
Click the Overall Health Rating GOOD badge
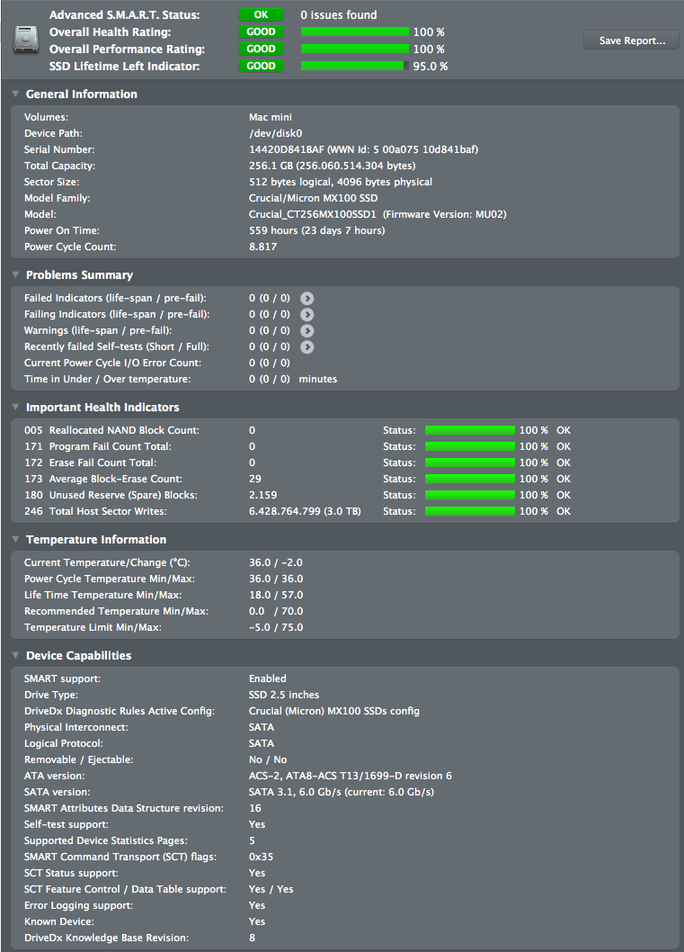(x=261, y=31)
